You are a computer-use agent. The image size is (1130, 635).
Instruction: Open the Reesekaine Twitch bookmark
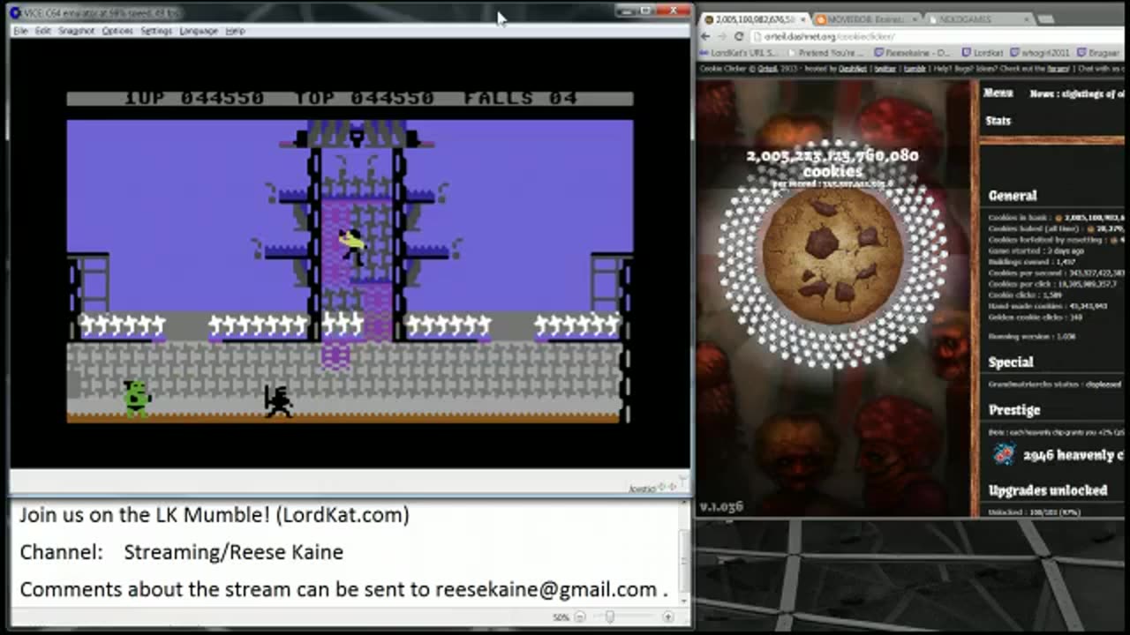912,53
